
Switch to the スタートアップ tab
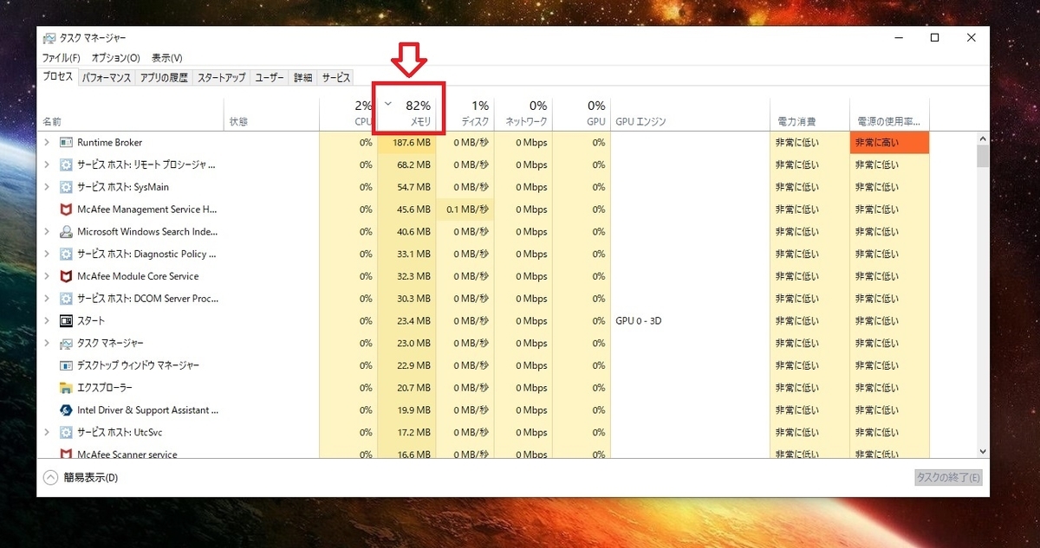[x=221, y=78]
